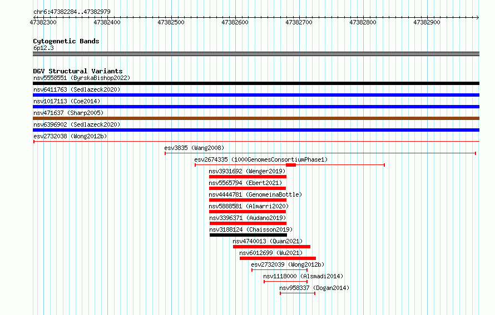Open the nsv4740013 (Quan2021) label
The image size is (495, 315).
point(268,241)
